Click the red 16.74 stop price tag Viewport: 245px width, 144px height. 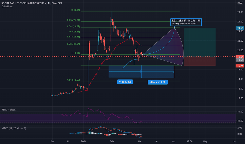[240, 66]
